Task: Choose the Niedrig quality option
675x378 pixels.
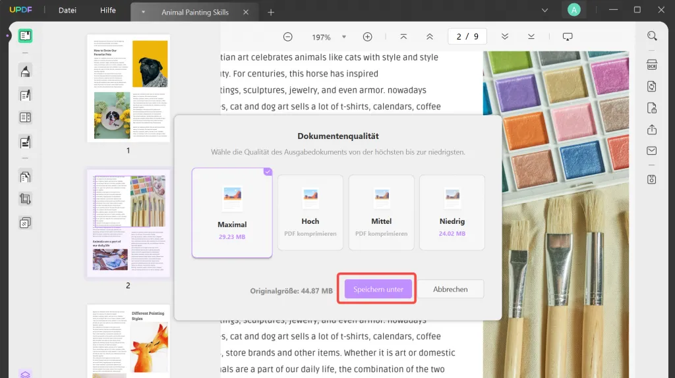Action: pyautogui.click(x=452, y=212)
